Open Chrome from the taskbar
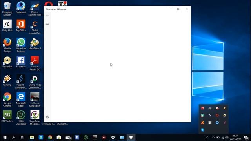This screenshot has height=141, width=251. [50, 137]
